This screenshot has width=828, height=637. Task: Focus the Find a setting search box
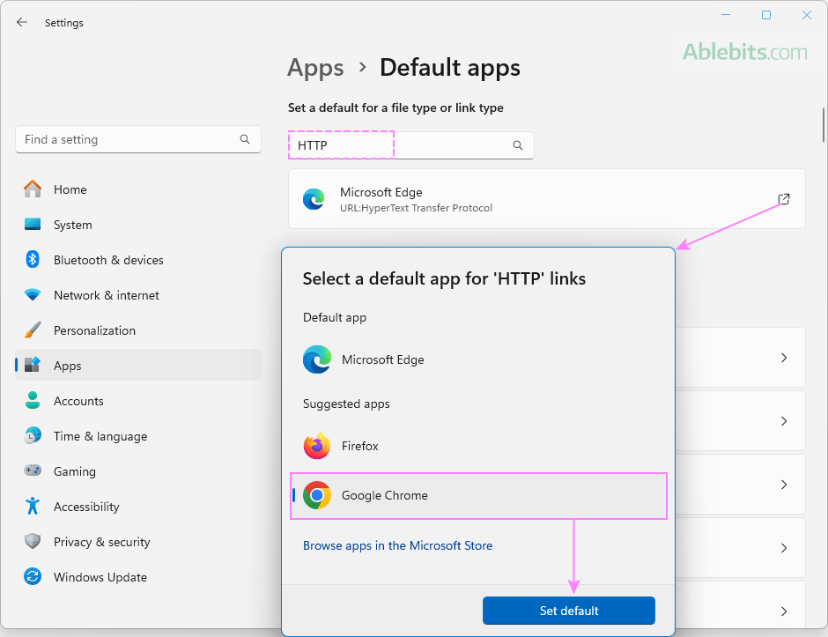coord(137,139)
